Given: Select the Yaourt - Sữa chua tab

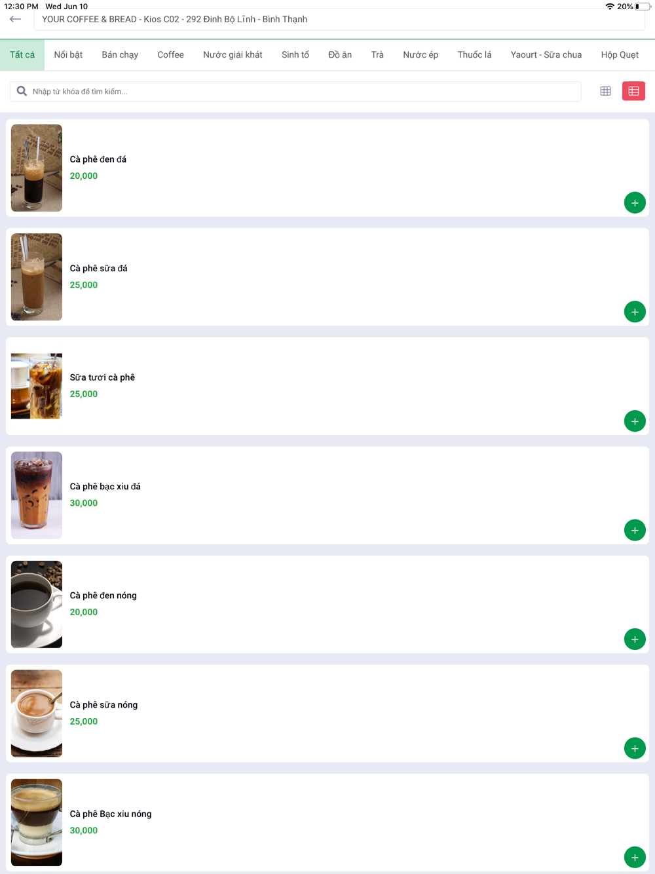Looking at the screenshot, I should pyautogui.click(x=546, y=55).
